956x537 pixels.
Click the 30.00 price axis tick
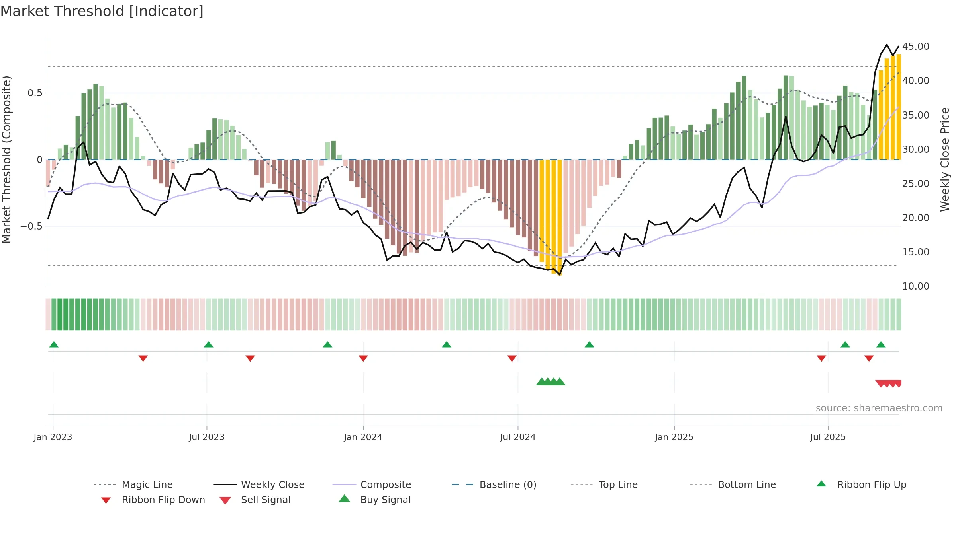916,150
